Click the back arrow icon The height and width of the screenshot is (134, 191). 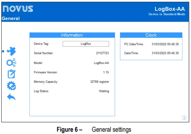pyautogui.click(x=11, y=97)
